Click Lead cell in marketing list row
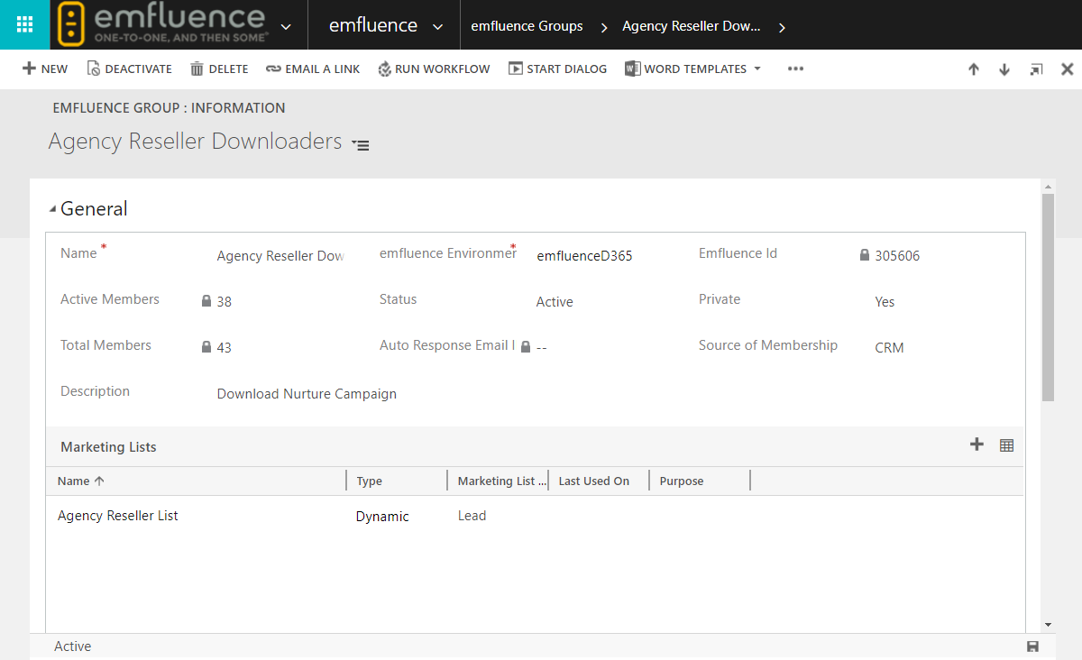 pyautogui.click(x=472, y=516)
